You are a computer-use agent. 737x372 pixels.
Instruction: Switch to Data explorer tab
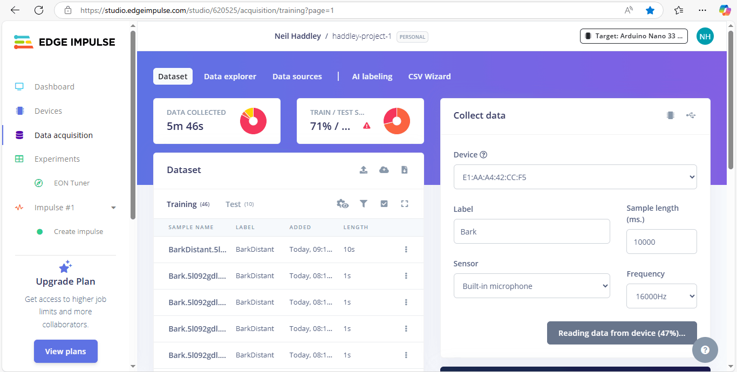click(x=230, y=77)
